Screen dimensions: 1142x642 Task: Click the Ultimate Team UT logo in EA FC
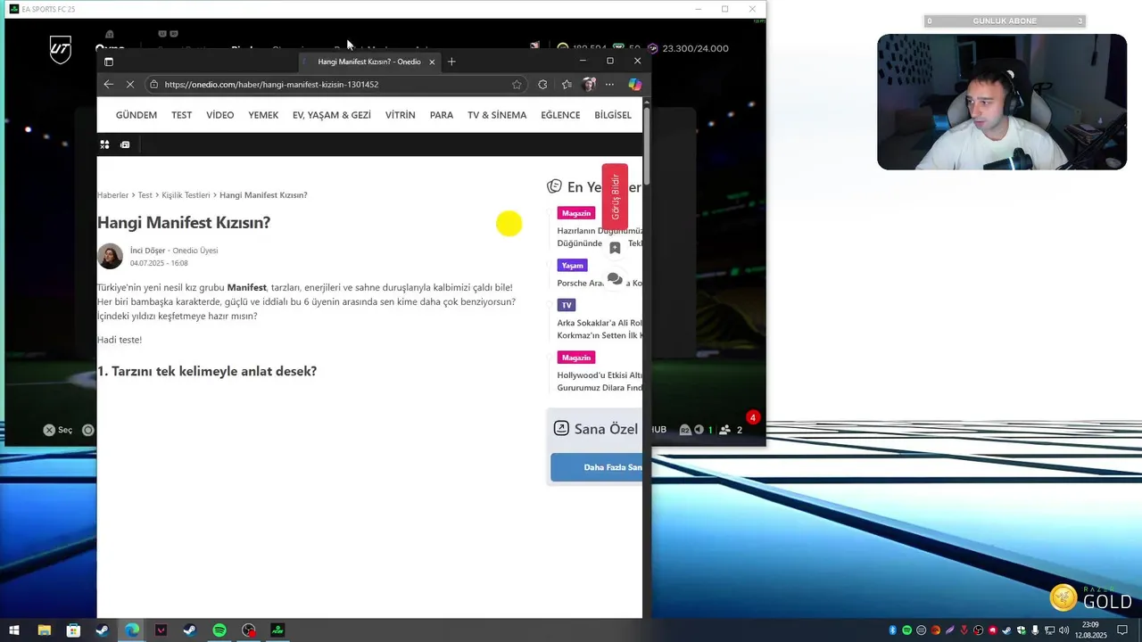tap(60, 49)
